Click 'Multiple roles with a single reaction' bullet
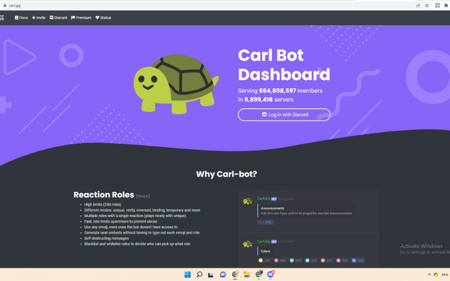The width and height of the screenshot is (450, 281). 135,216
